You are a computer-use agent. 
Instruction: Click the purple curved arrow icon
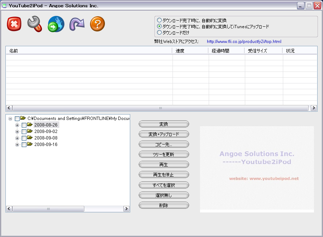pos(77,24)
